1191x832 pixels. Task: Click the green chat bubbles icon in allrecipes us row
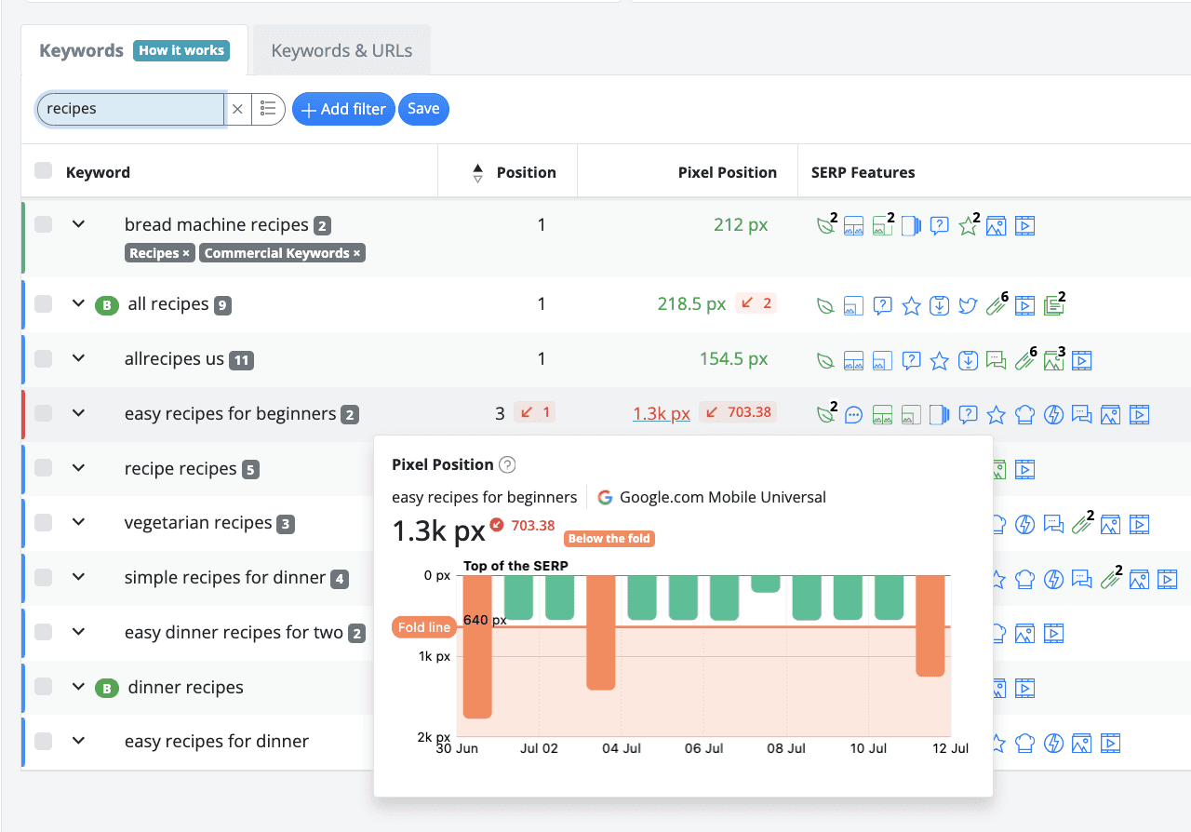pyautogui.click(x=997, y=360)
